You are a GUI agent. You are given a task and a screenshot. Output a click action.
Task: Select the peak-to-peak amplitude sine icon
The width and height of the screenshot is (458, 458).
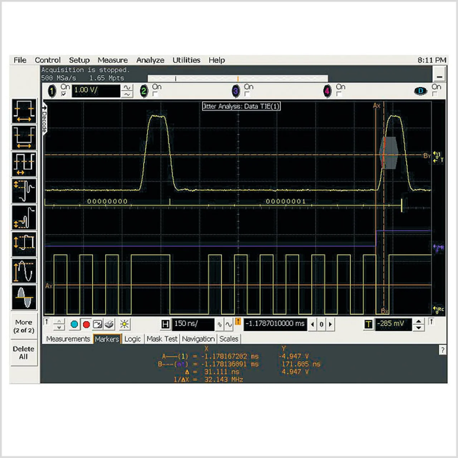(x=24, y=271)
